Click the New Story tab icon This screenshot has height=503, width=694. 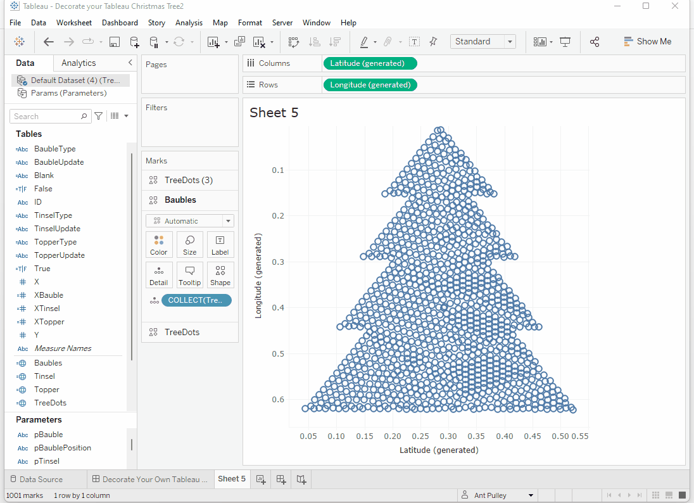pos(301,480)
